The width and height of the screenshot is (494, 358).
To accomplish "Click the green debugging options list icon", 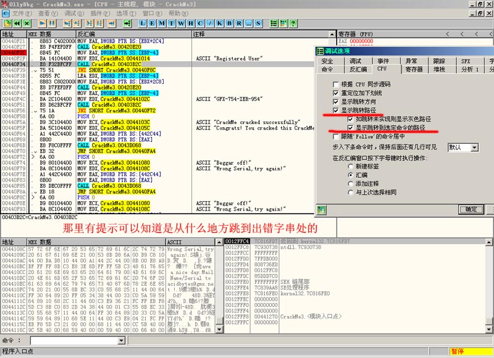I will [274, 23].
